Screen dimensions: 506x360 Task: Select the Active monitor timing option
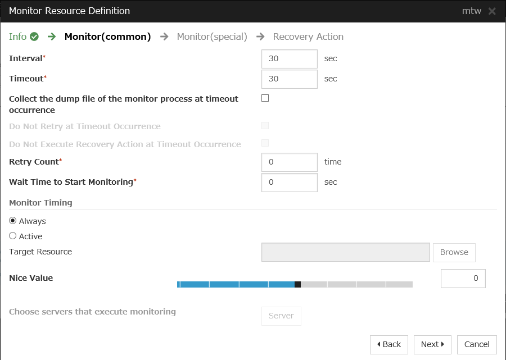point(13,236)
